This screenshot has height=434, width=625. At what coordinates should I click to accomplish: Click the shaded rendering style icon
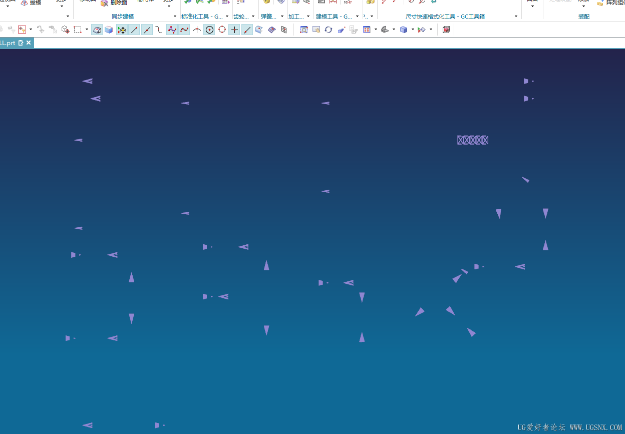385,30
